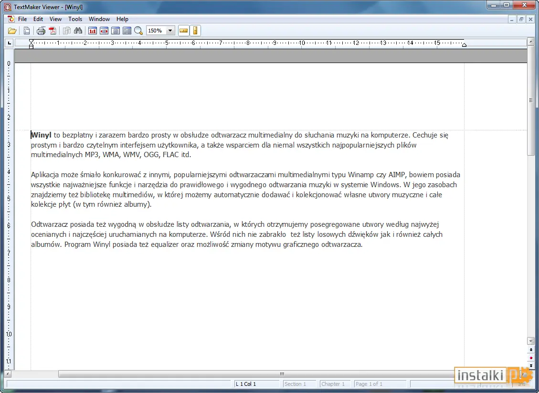Click the page setup document icon
This screenshot has width=539, height=393.
[26, 31]
